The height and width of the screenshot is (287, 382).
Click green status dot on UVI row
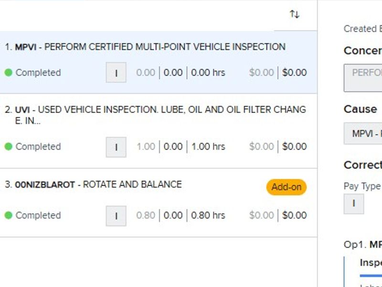8,147
